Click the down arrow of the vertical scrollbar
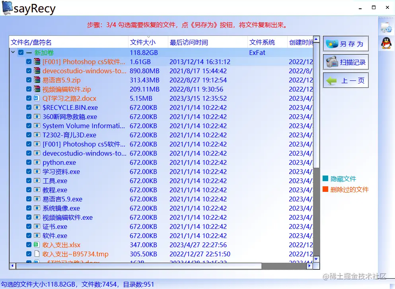This screenshot has height=289, width=395. coord(316,259)
